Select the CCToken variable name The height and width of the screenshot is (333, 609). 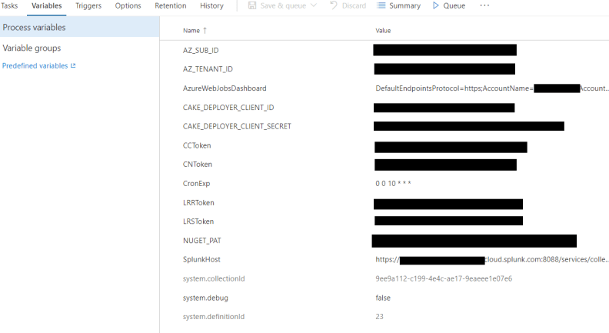197,145
